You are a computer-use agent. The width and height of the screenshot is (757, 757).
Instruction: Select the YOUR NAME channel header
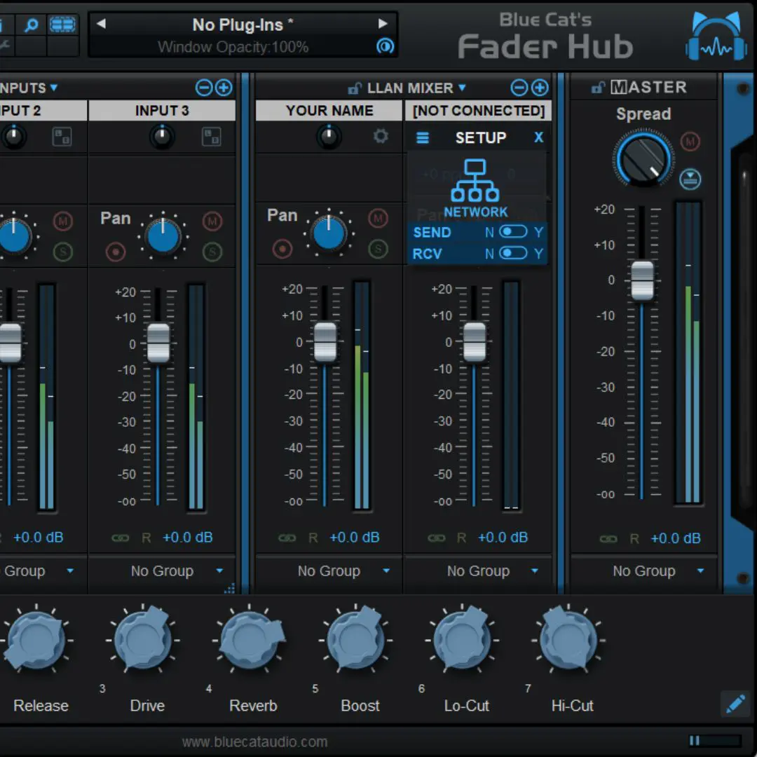pos(329,111)
